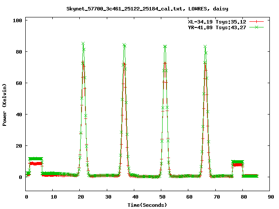Screen dimensions: 279x209
Task: Click the Time(Seconds) axis label
Action: [x=147, y=205]
